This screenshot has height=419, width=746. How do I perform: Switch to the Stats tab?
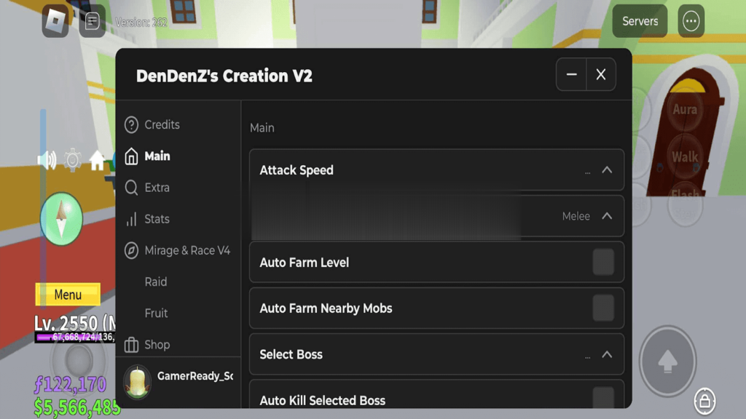(156, 219)
